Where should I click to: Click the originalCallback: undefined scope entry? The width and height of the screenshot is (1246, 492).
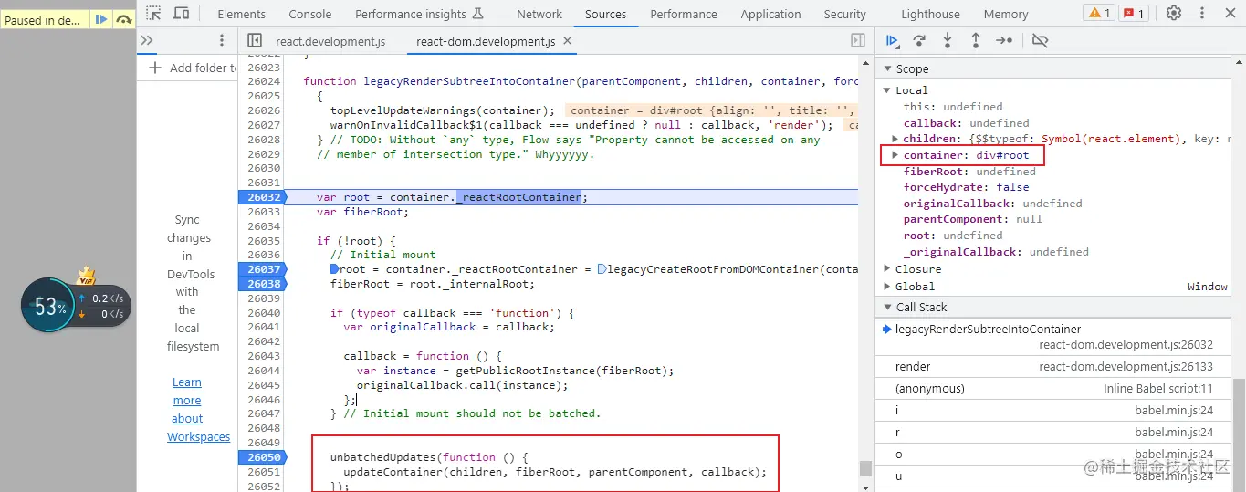(x=992, y=204)
